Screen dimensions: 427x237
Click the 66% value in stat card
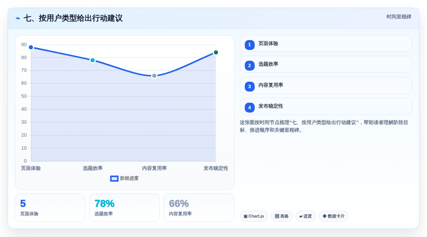click(x=179, y=203)
